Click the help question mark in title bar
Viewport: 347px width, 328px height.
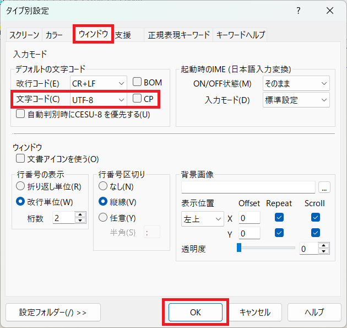coord(299,10)
